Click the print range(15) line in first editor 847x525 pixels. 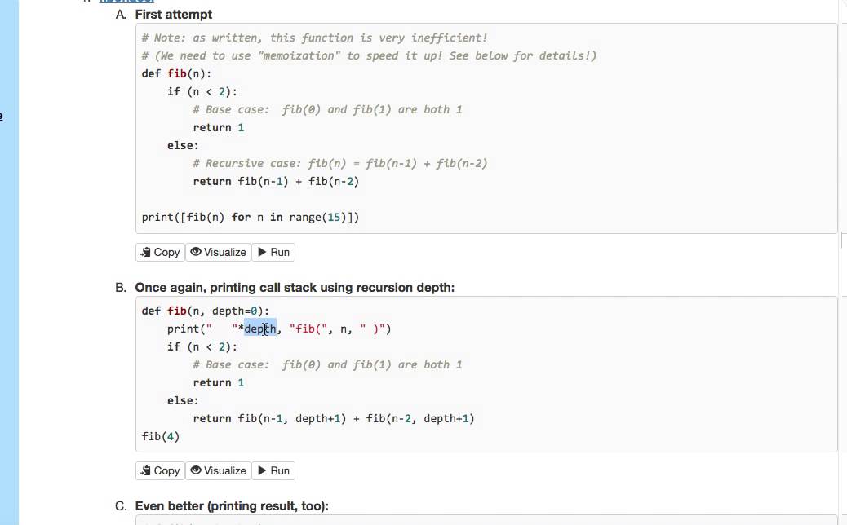click(251, 217)
